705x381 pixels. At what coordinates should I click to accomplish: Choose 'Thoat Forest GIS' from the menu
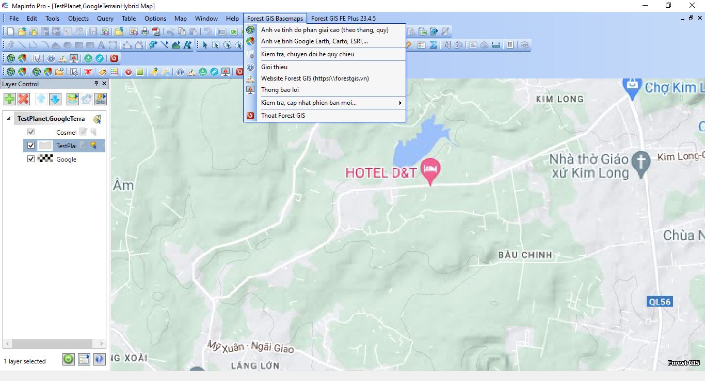(x=283, y=116)
